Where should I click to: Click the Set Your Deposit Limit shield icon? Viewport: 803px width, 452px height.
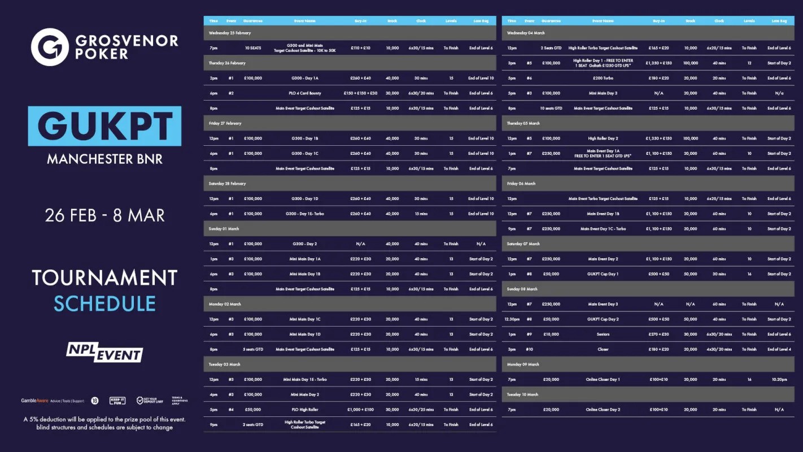pos(140,401)
